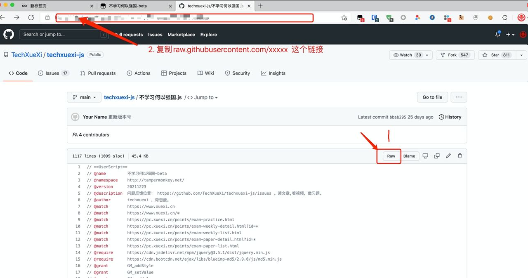Click the Raw button

tap(391, 156)
